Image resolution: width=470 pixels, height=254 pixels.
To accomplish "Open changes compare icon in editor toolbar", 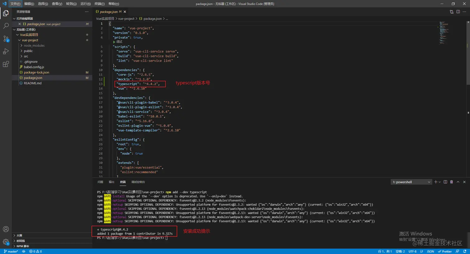I will point(452,12).
